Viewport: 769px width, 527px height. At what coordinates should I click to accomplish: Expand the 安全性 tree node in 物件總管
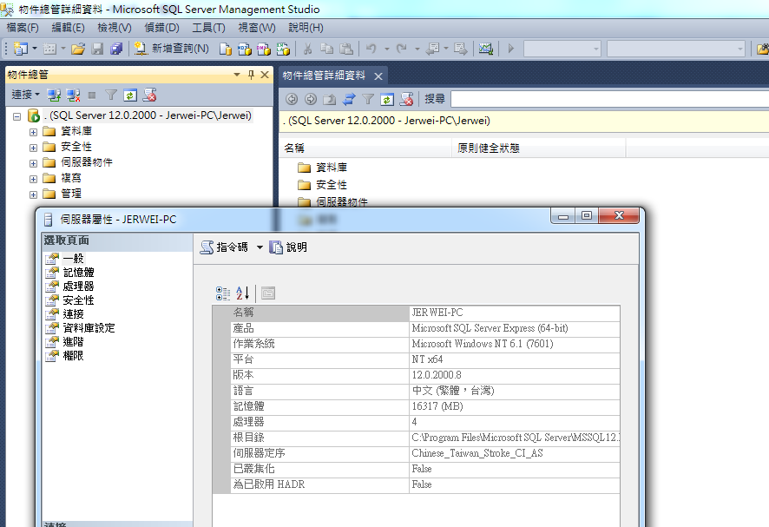pos(33,148)
